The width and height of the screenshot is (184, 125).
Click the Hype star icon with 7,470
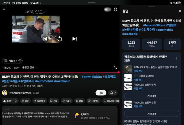77,115
